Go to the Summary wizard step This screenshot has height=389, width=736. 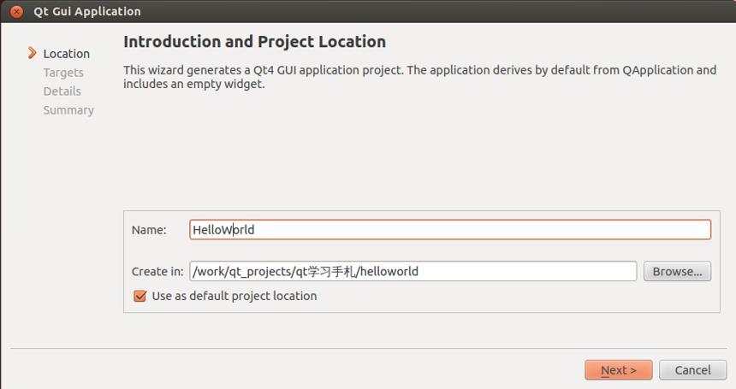pos(68,110)
